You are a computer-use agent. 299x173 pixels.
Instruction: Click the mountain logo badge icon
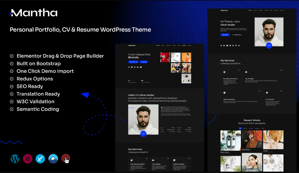53,159
